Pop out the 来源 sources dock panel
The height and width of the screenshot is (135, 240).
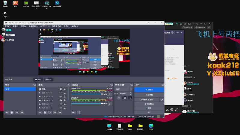click(68, 85)
